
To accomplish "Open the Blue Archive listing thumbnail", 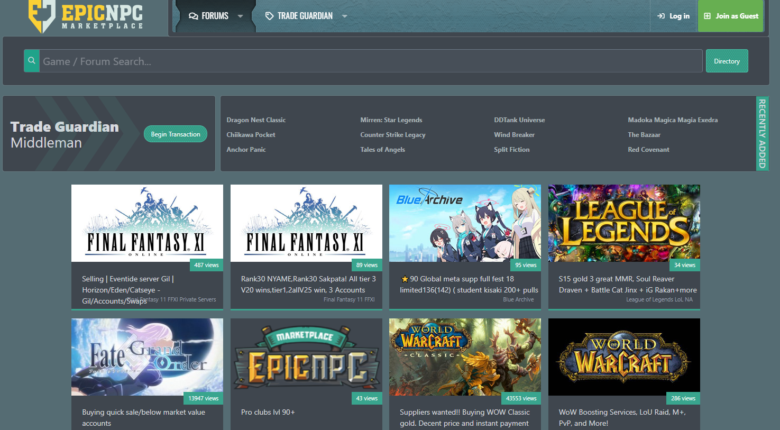I will click(465, 223).
